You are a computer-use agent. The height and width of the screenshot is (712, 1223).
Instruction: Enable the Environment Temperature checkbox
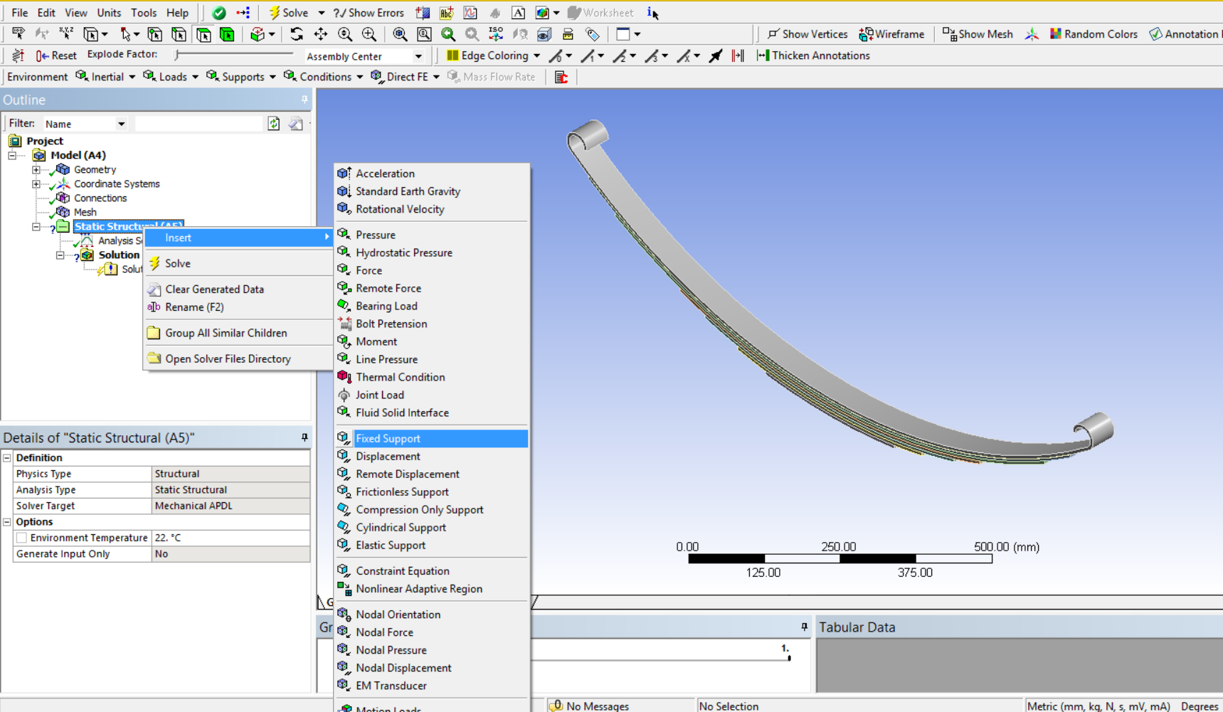click(22, 538)
